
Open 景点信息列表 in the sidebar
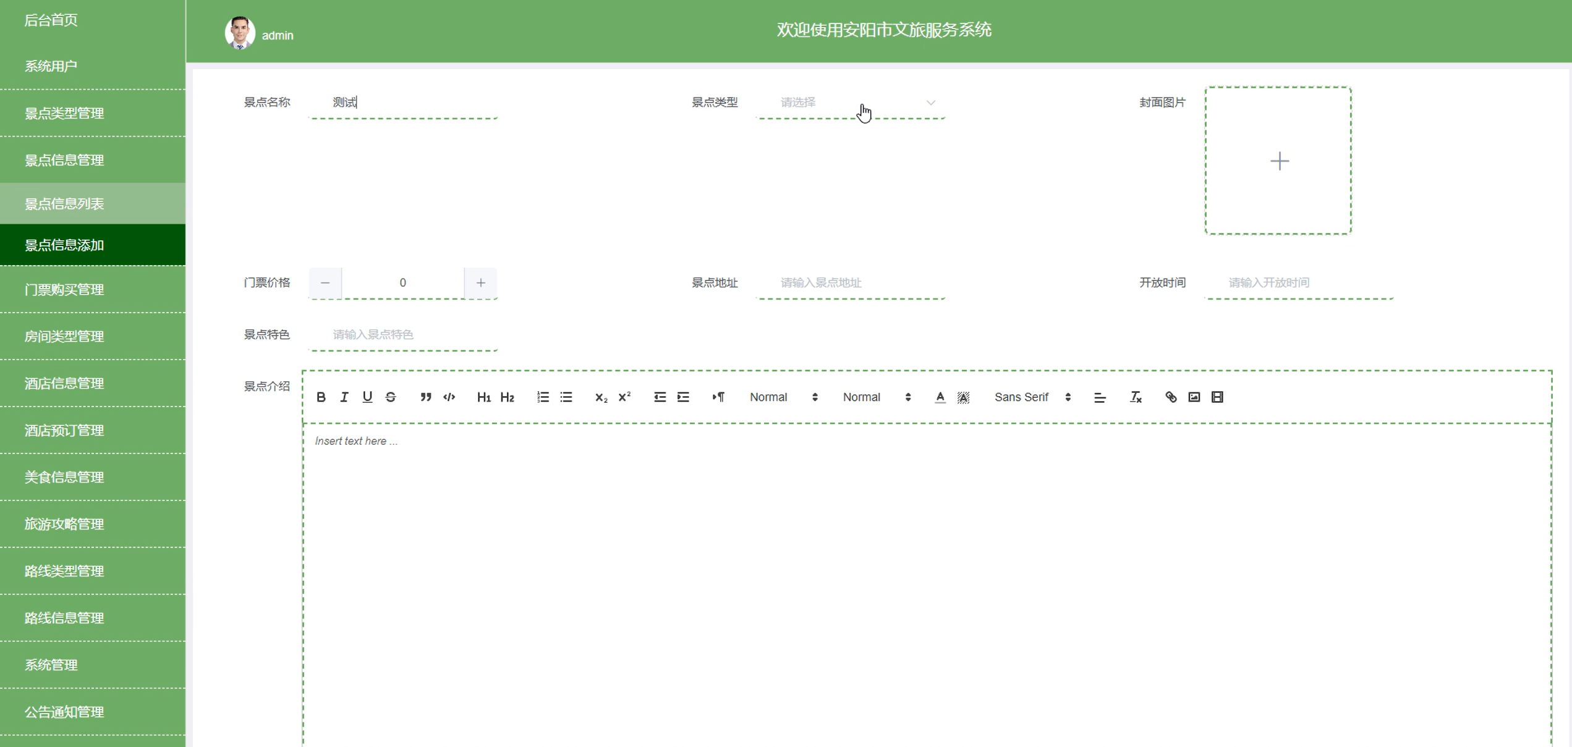click(64, 204)
